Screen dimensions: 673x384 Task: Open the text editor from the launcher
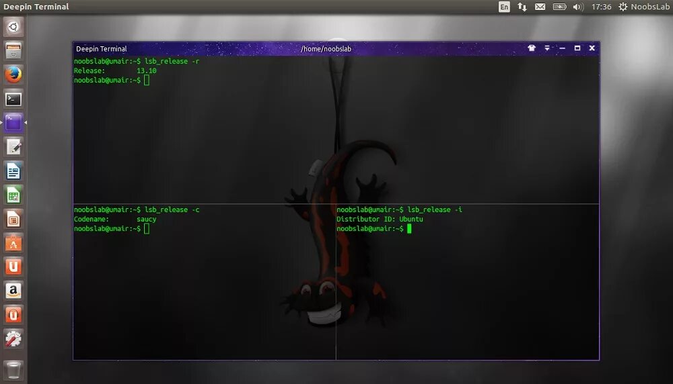(13, 147)
